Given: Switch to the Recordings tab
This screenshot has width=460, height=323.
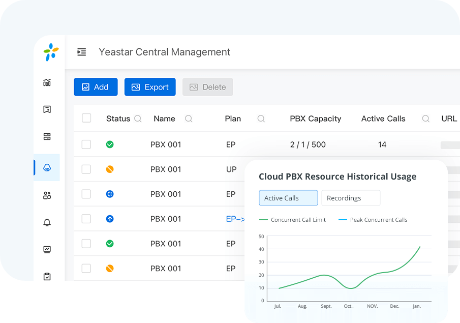Looking at the screenshot, I should 351,198.
